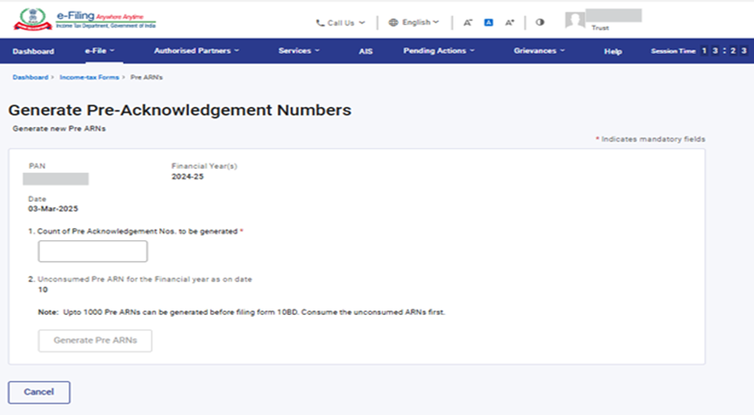
Task: Click the financial year value 2024-25
Action: [x=187, y=177]
